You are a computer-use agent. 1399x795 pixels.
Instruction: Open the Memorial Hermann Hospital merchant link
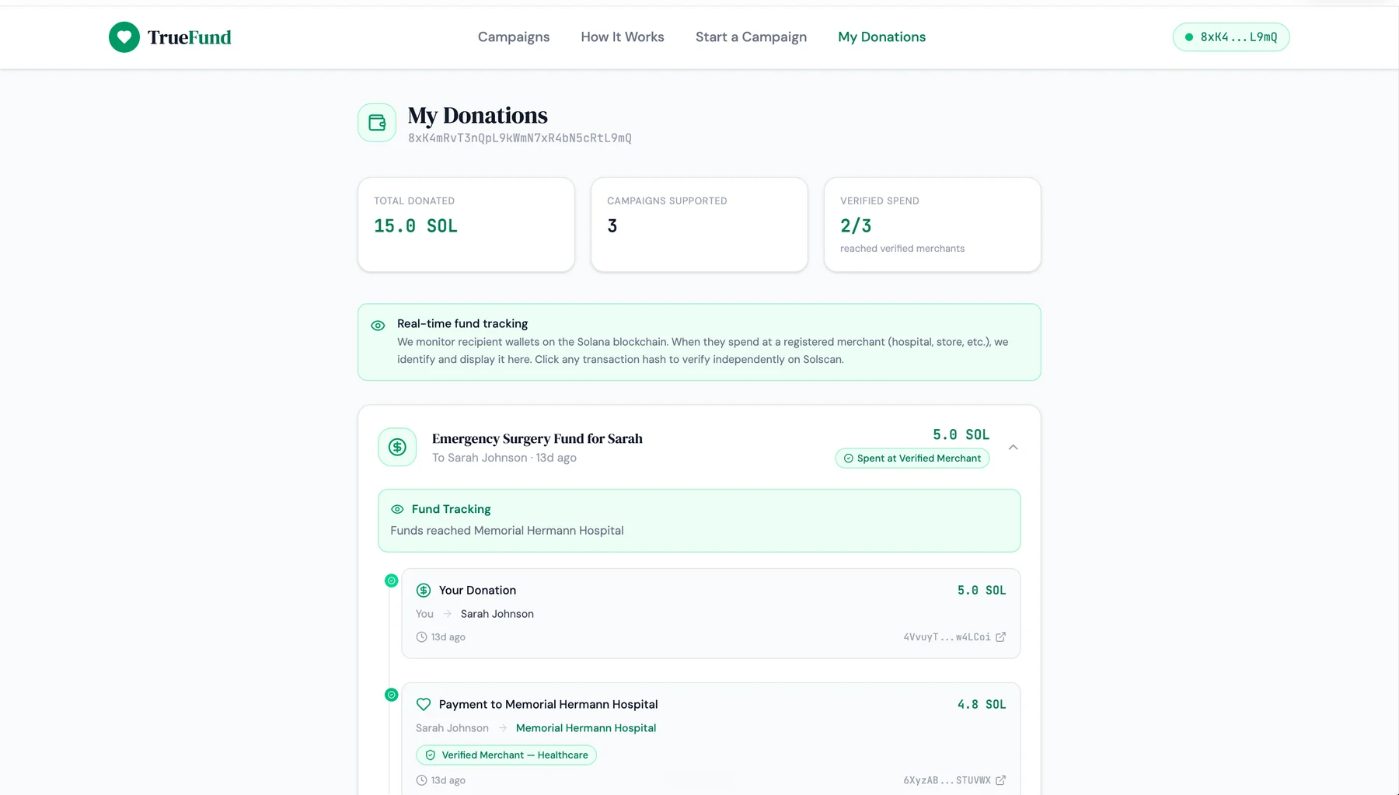pyautogui.click(x=586, y=728)
